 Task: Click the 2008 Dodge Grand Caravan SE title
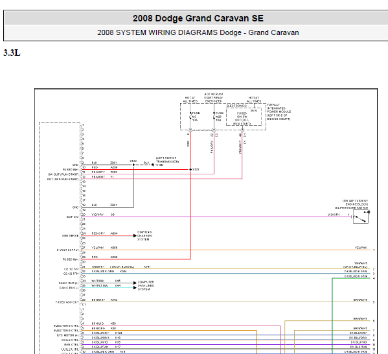click(198, 18)
